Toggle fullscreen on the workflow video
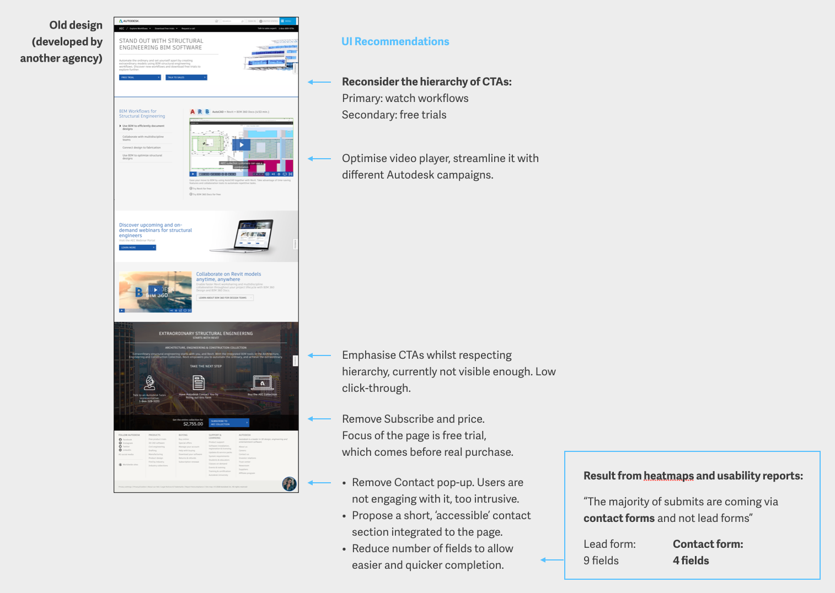 click(x=290, y=174)
